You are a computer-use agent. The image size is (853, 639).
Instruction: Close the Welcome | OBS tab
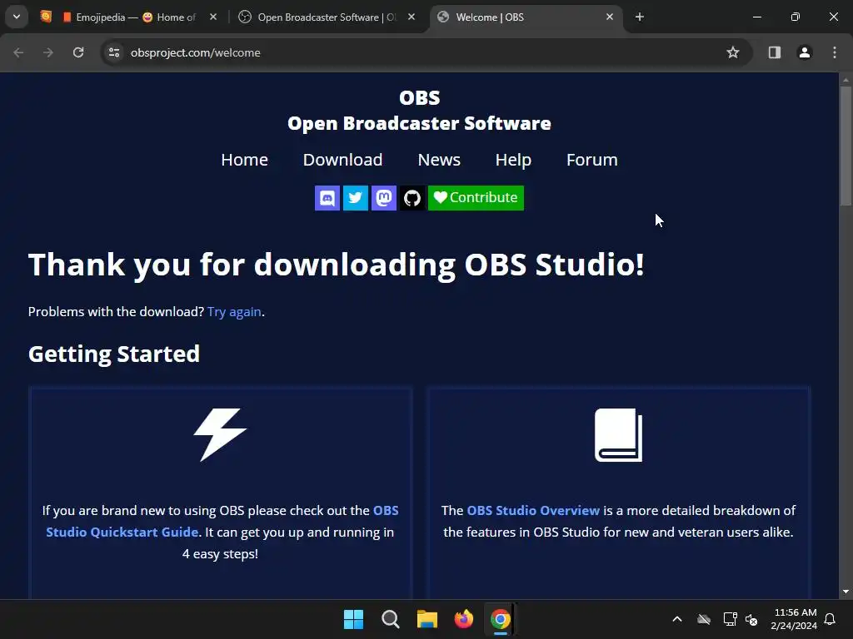point(609,17)
